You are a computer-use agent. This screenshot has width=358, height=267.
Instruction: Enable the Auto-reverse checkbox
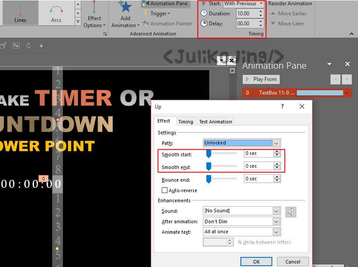164,190
